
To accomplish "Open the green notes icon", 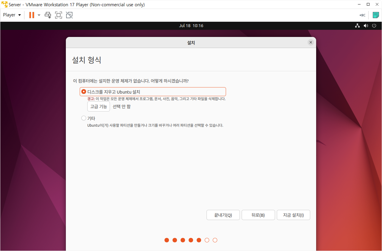I will tap(376, 15).
